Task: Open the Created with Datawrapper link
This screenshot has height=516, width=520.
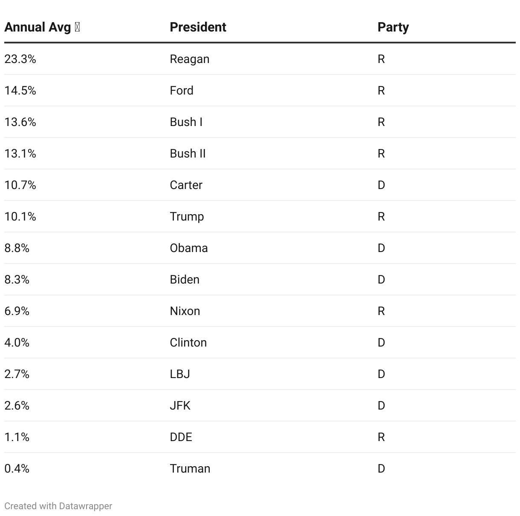Action: [x=58, y=506]
